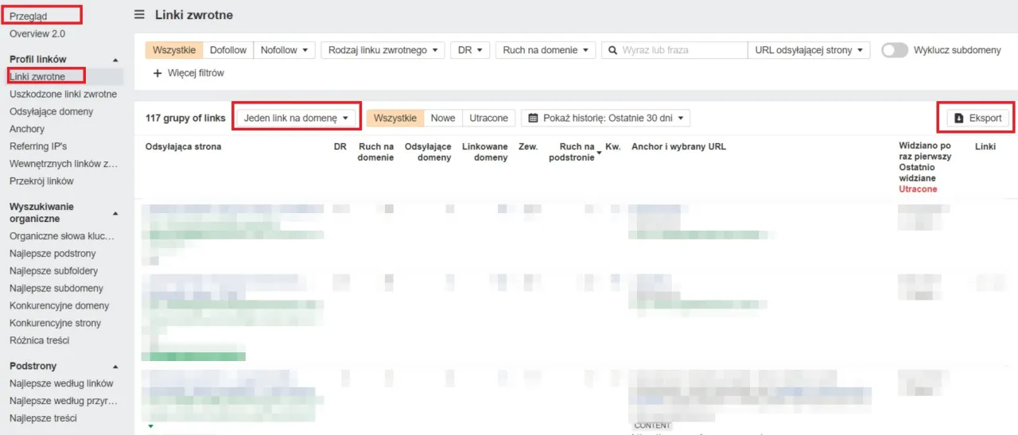Show only Nowe links
Image resolution: width=1018 pixels, height=435 pixels.
click(443, 118)
